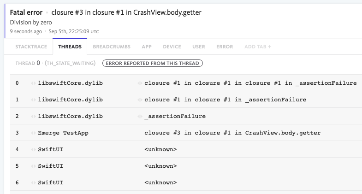Click the Add Tab + button
The height and width of the screenshot is (194, 362).
point(258,47)
